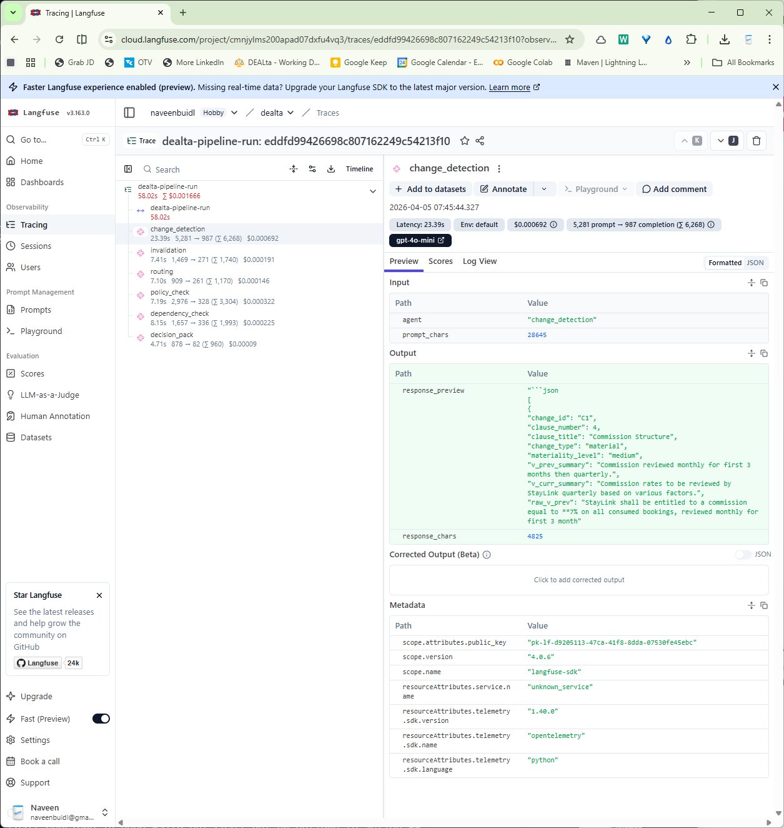Collapse the dealta-pipeline-run tree chevron
Viewport: 784px width, 828px height.
[372, 191]
